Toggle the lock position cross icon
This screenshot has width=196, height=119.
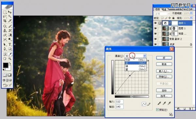(170, 18)
